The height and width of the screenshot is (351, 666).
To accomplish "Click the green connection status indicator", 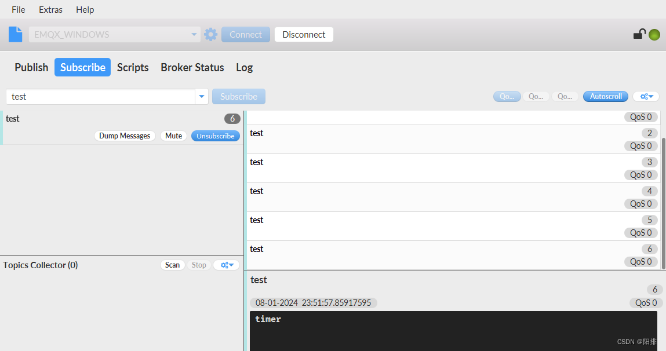I will 654,35.
